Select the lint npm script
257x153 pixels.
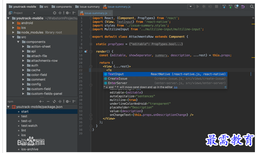coord(24,130)
